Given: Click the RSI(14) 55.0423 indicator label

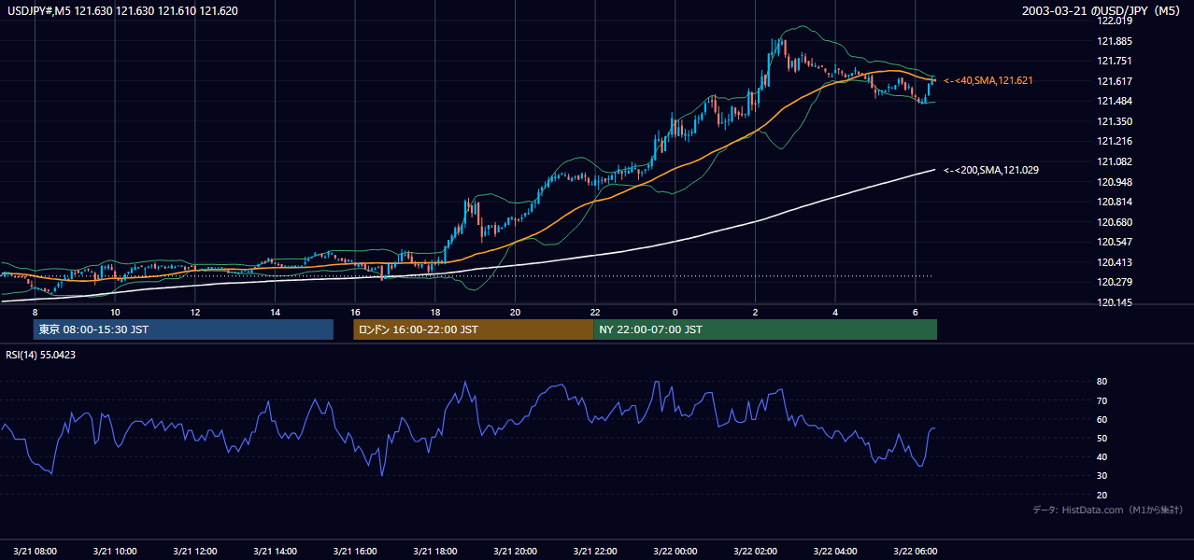Looking at the screenshot, I should [x=41, y=355].
